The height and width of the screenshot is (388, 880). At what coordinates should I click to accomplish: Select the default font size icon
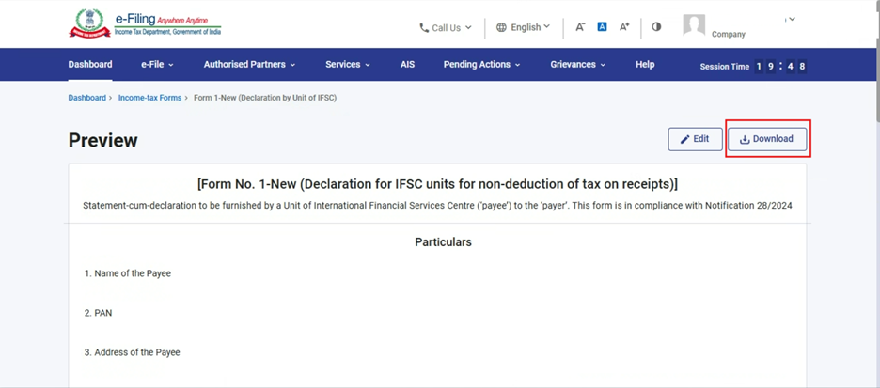(x=602, y=27)
